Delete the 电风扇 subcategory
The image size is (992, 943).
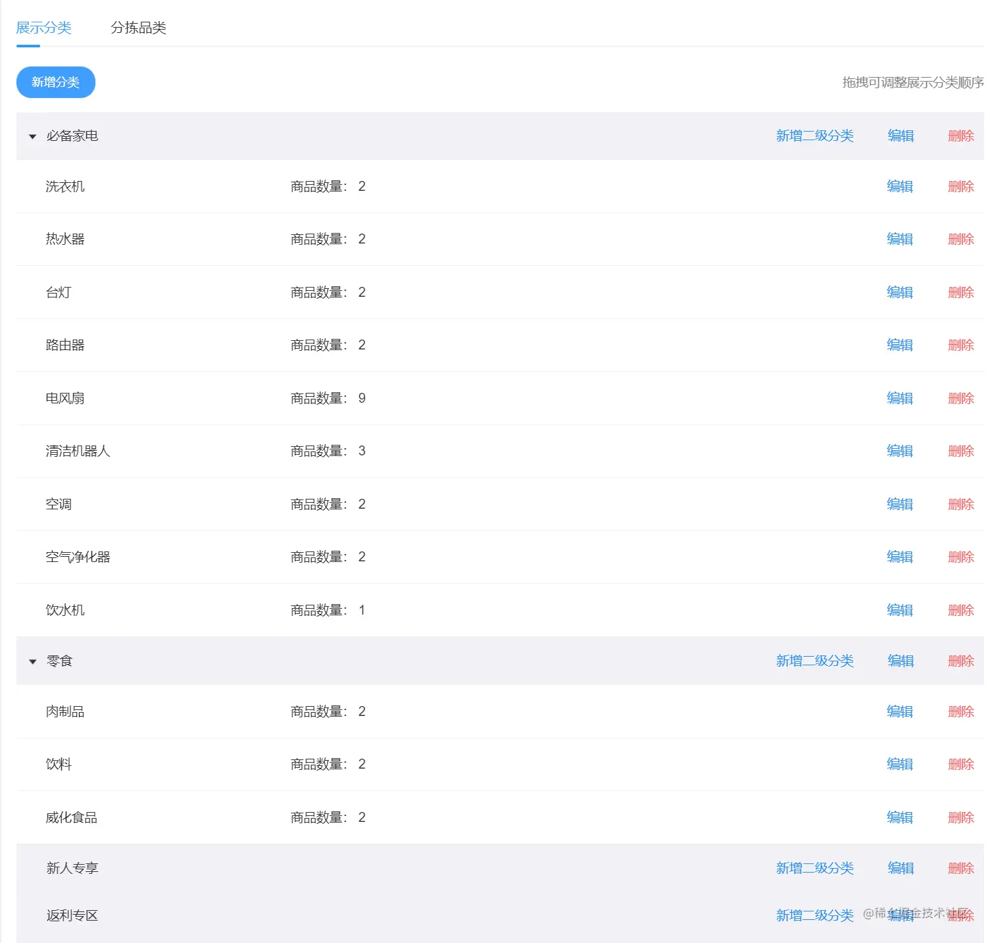(x=960, y=398)
